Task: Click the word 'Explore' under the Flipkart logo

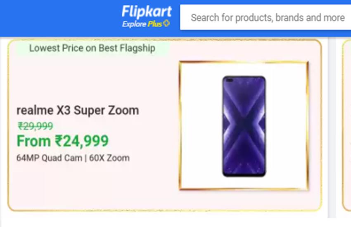Action: 134,24
